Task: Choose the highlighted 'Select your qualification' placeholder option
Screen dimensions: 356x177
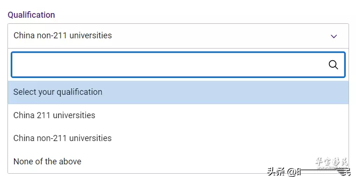Action: coord(178,92)
